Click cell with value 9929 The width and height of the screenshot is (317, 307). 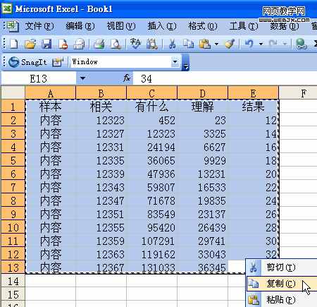click(203, 160)
